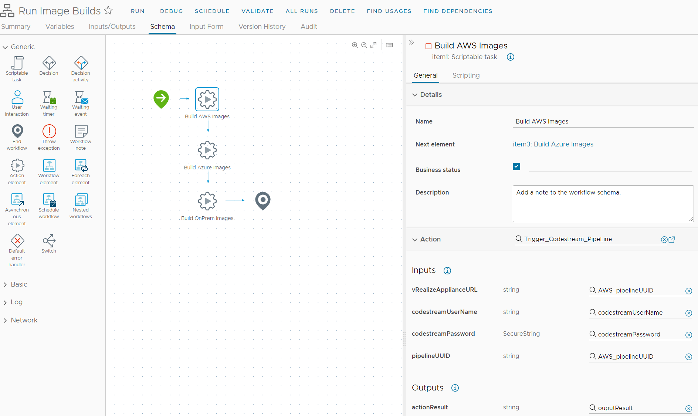
Task: Collapse the Details section
Action: 415,95
